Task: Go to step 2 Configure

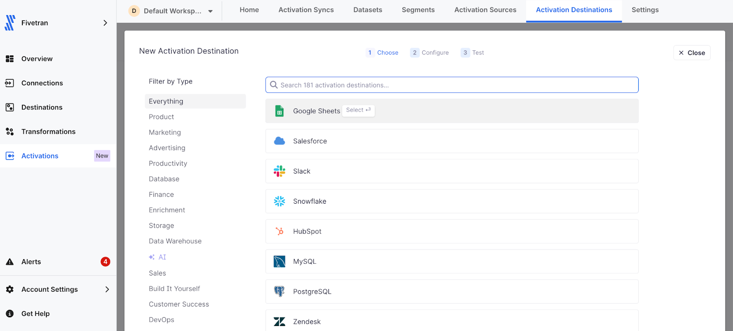Action: click(x=430, y=53)
